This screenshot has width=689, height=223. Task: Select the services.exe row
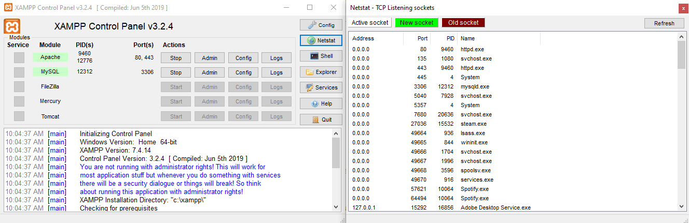tap(513, 180)
